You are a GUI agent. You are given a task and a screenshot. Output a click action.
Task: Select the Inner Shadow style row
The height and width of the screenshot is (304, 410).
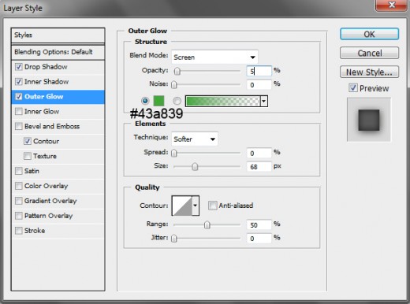click(58, 82)
